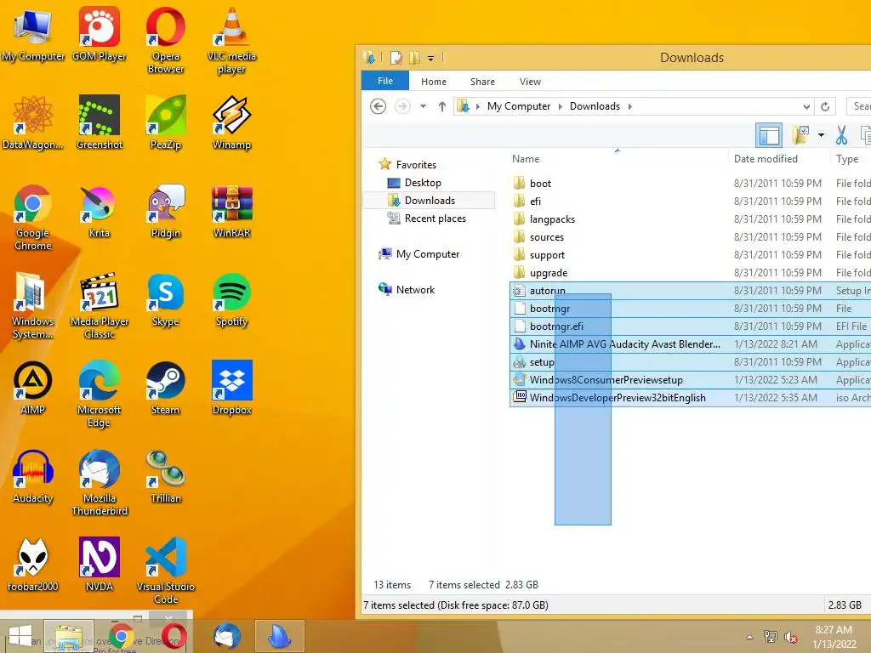Go up one folder level arrow

[x=441, y=106]
